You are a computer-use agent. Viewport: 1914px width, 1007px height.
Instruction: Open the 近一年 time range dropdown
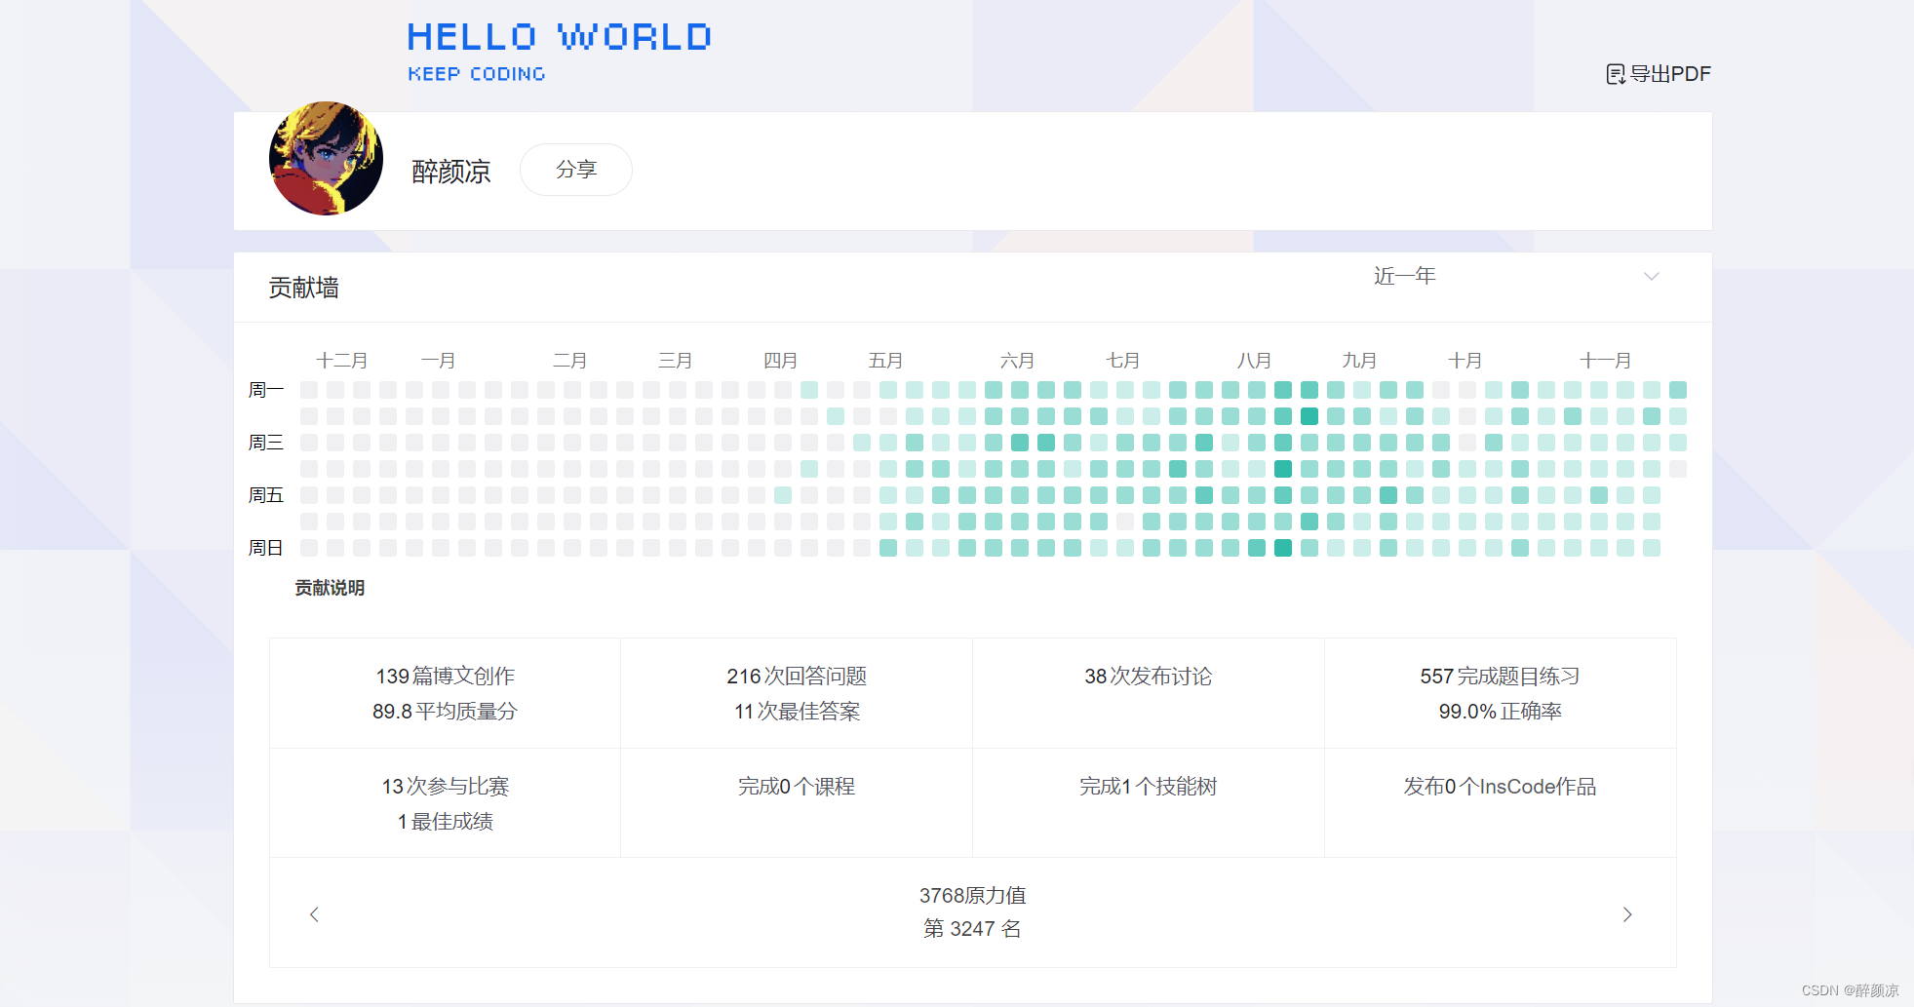[1516, 276]
